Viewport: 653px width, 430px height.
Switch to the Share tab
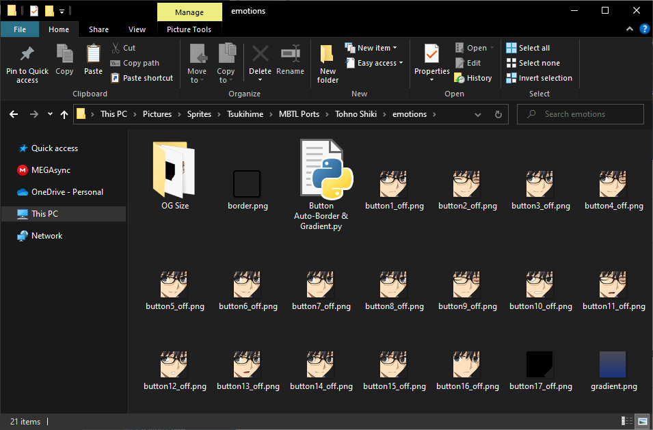[98, 29]
